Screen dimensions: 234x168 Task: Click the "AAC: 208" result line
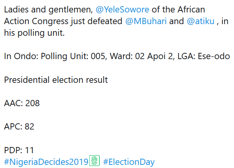pos(22,103)
